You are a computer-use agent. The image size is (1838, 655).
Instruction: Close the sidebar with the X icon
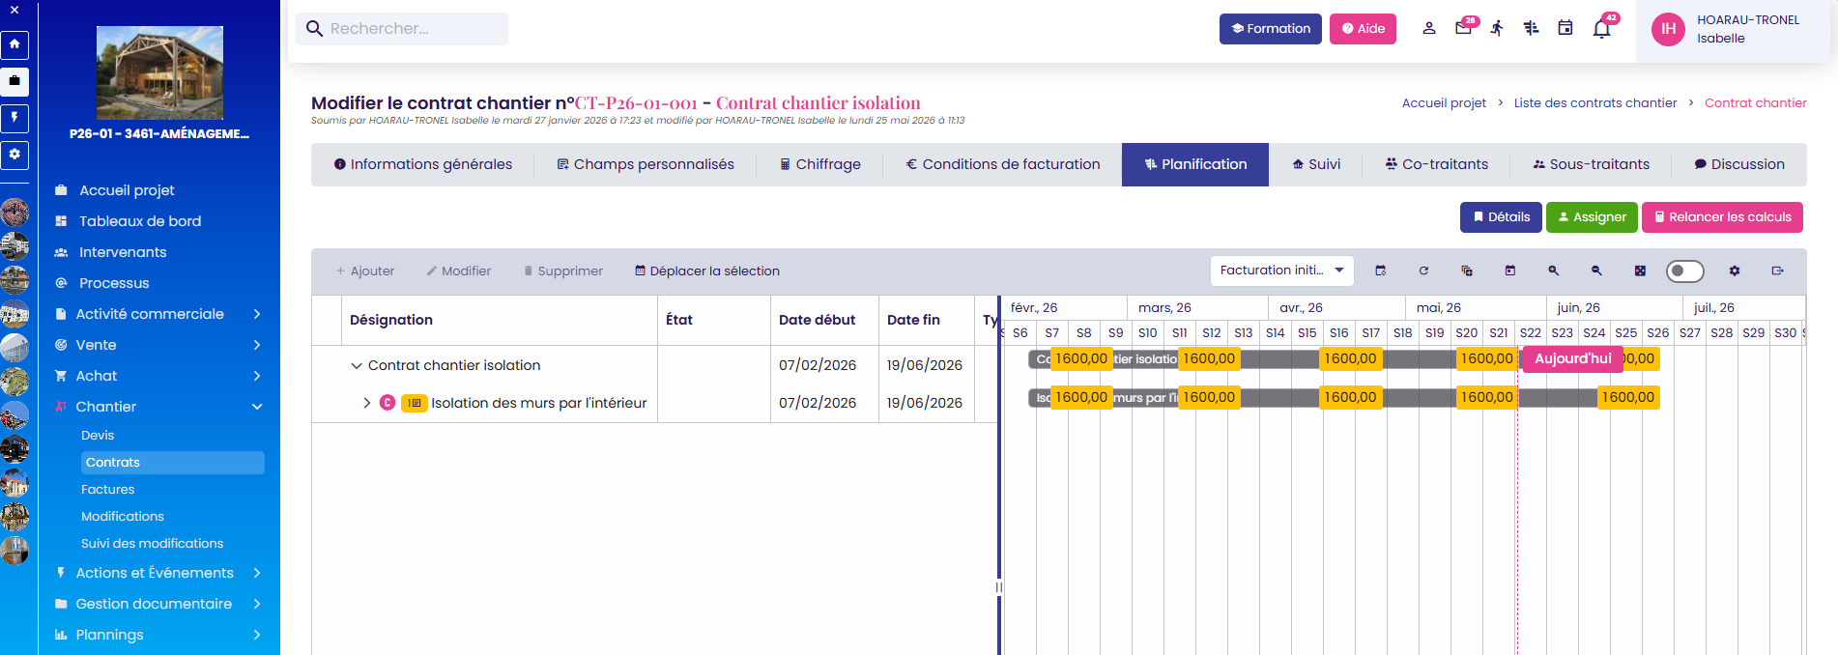click(14, 10)
